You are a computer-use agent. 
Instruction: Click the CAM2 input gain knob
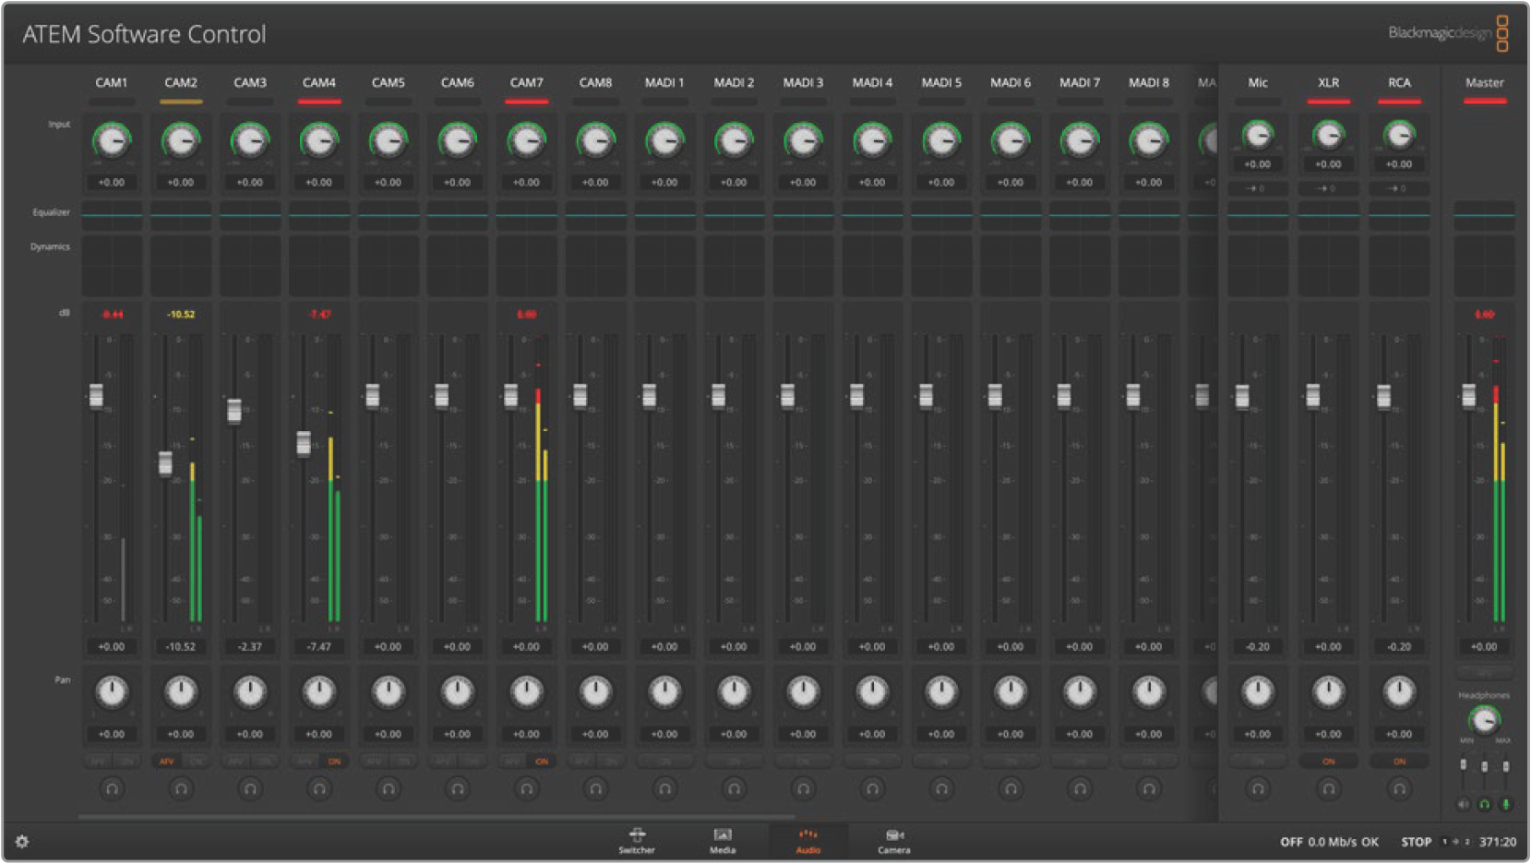point(181,141)
